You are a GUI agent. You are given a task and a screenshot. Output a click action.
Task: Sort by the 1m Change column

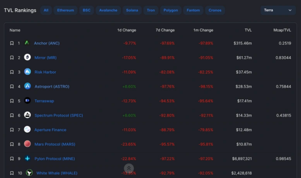[203, 30]
